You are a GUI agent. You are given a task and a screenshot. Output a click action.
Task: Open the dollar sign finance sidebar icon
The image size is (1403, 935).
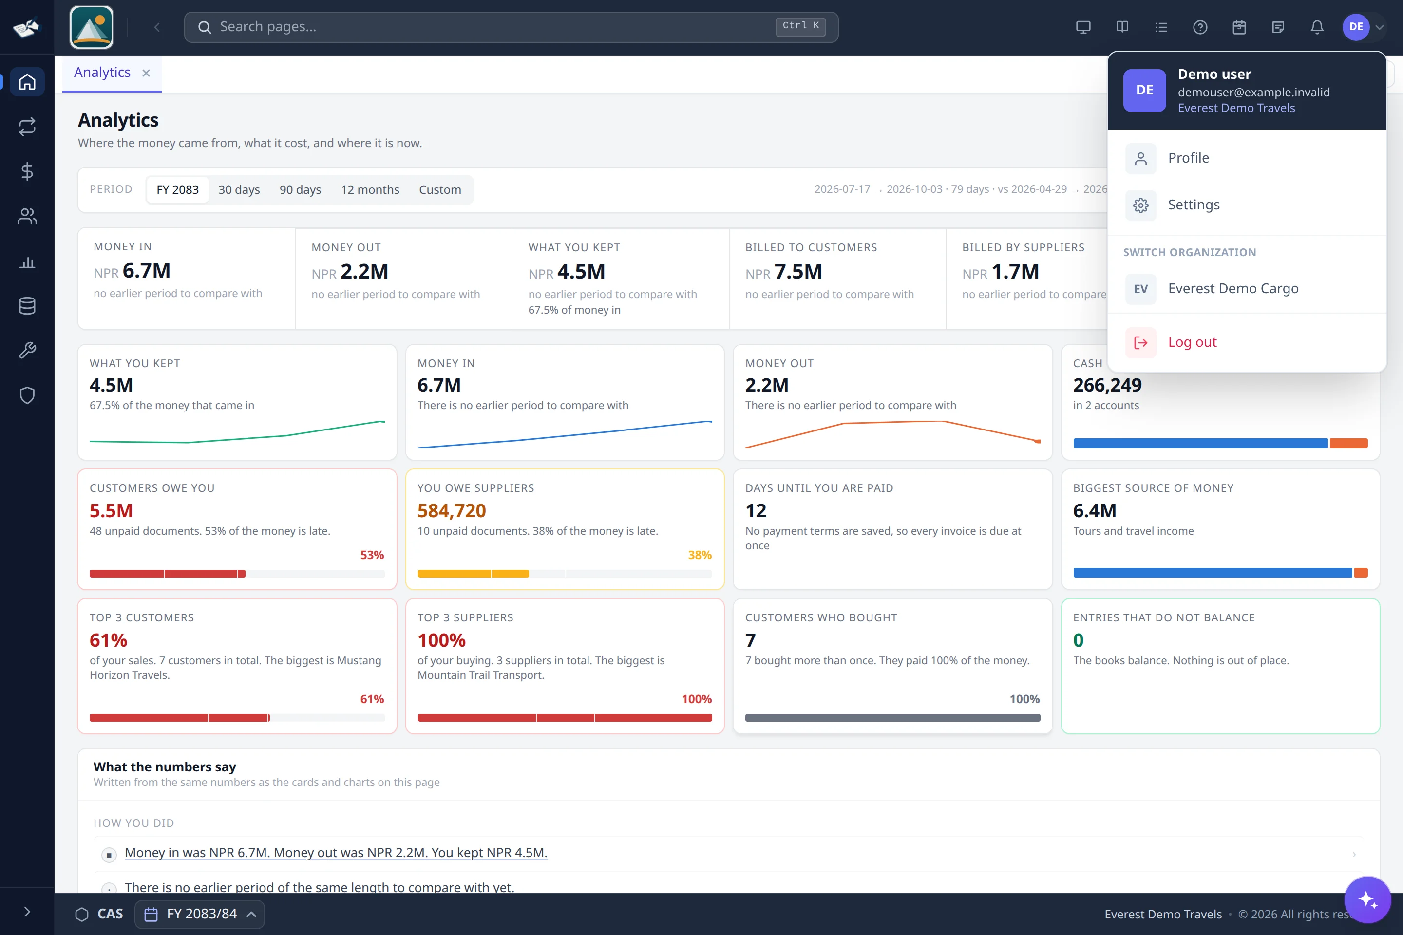27,172
